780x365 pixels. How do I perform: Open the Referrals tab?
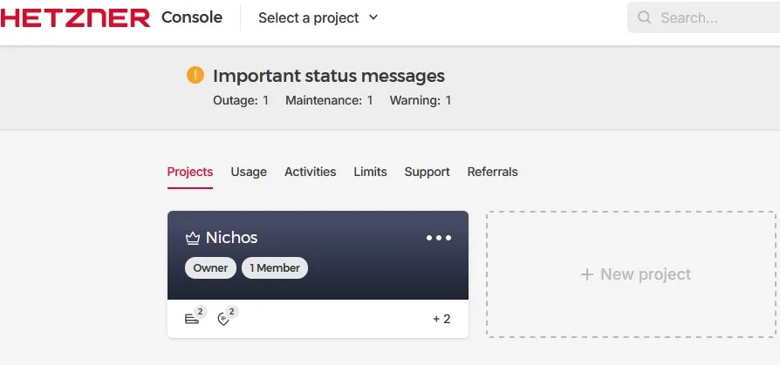tap(492, 172)
